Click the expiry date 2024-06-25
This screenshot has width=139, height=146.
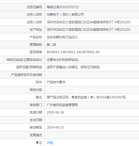tap(55, 127)
